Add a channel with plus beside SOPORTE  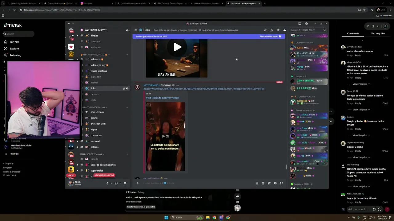[x=127, y=154]
